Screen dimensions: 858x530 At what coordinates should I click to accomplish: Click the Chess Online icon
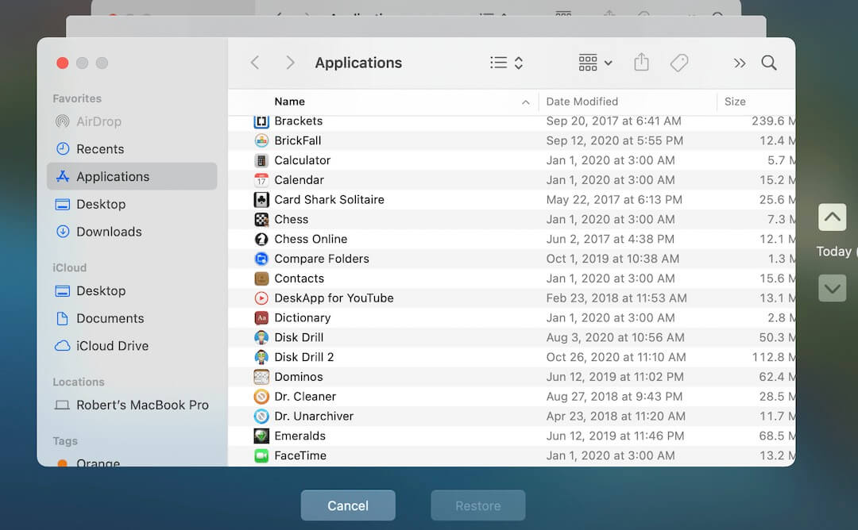[261, 240]
